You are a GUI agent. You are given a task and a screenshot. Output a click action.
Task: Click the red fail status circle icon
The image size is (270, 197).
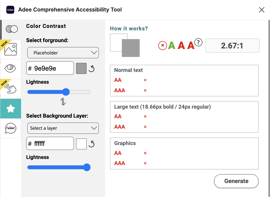click(x=163, y=46)
